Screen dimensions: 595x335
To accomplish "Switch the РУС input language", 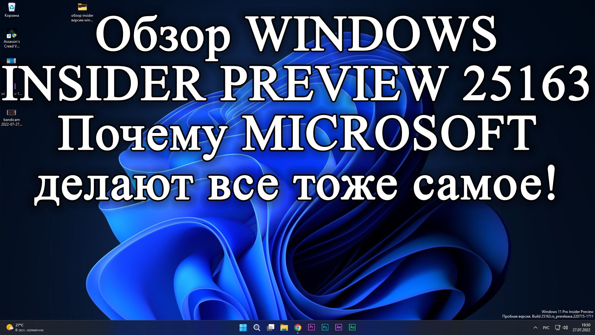I will 546,328.
